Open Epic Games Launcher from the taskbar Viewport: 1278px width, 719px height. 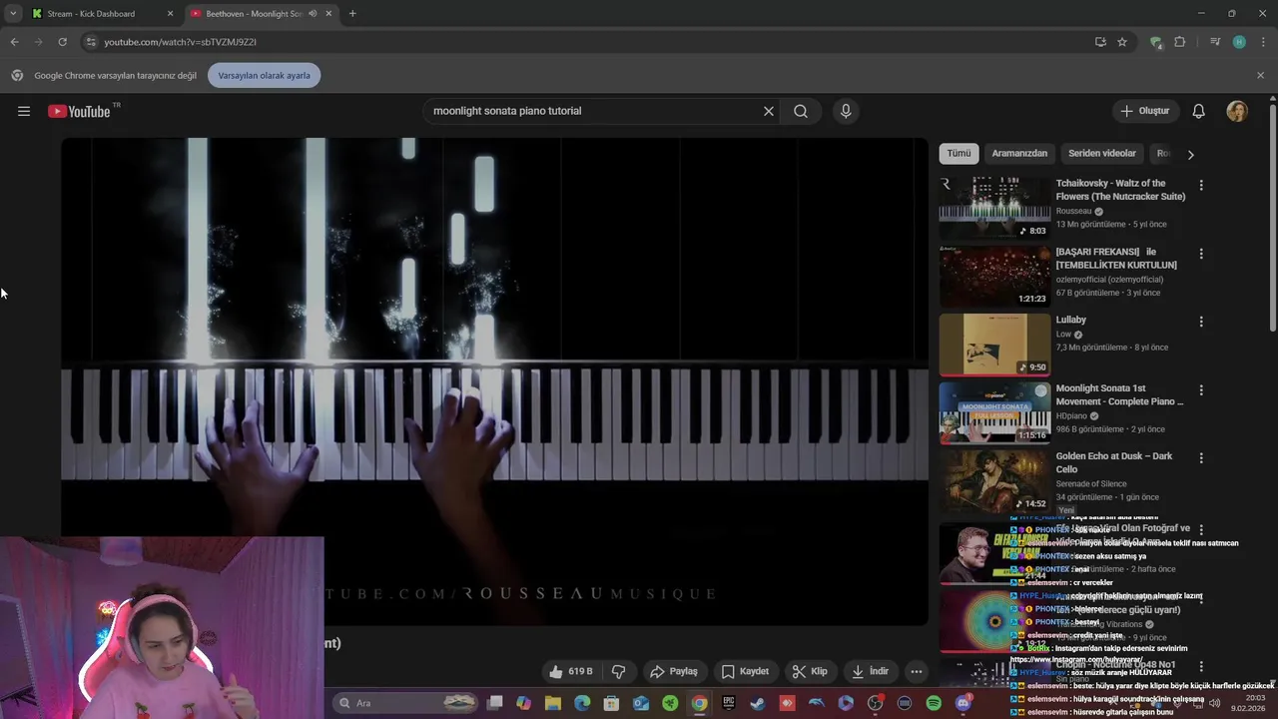(x=729, y=703)
